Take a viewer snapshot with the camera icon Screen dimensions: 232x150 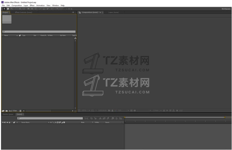pos(109,110)
